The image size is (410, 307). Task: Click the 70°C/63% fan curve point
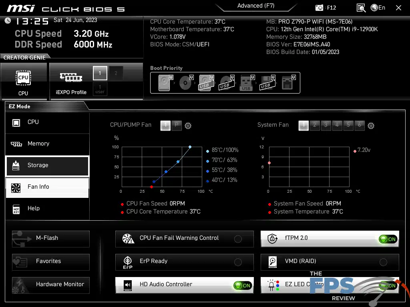coord(178,162)
